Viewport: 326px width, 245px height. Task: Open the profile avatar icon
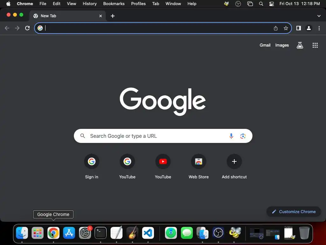tap(309, 28)
